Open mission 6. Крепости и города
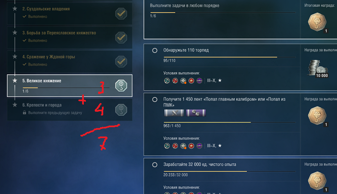Screen dimensions: 337x194 click(70, 110)
